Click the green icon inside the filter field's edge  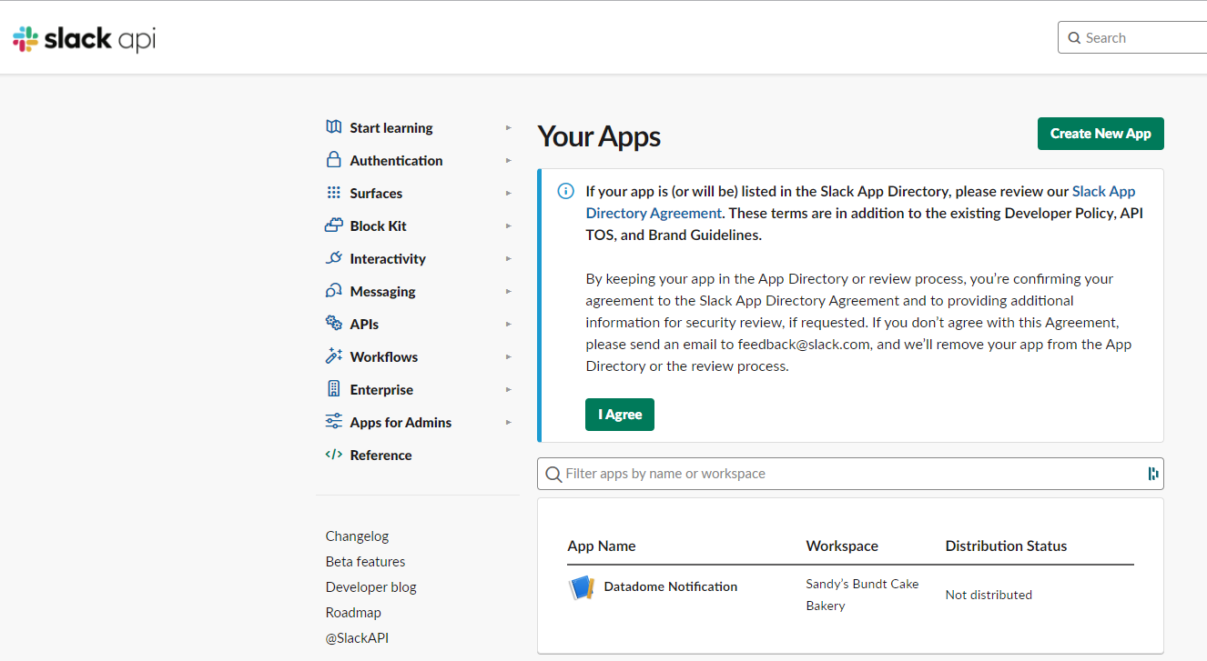click(1153, 473)
